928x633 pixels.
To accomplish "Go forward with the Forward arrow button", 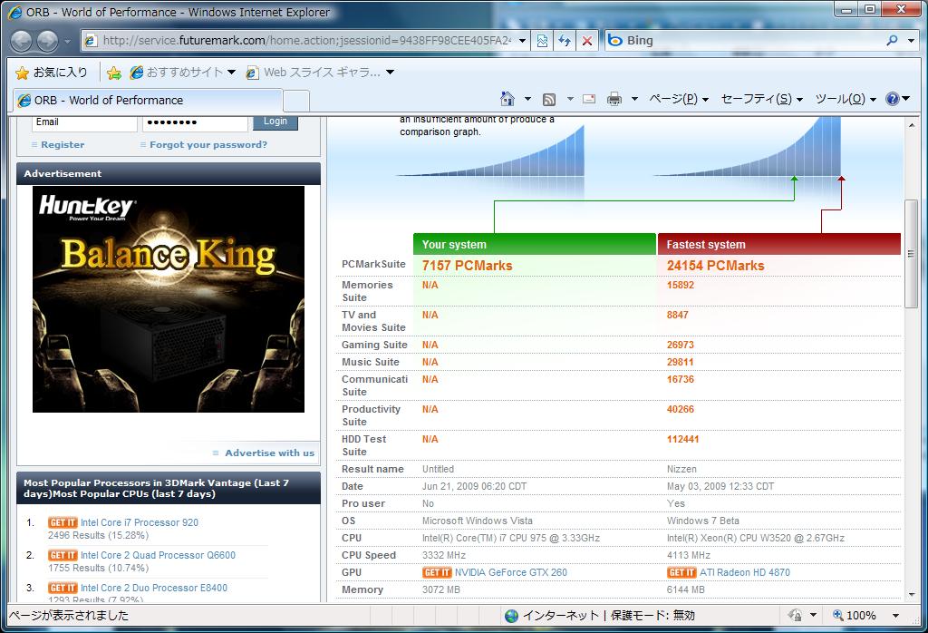I will coord(47,41).
